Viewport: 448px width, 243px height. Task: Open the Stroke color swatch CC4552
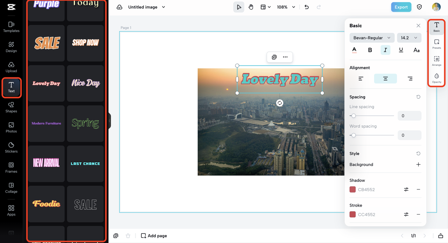click(352, 214)
